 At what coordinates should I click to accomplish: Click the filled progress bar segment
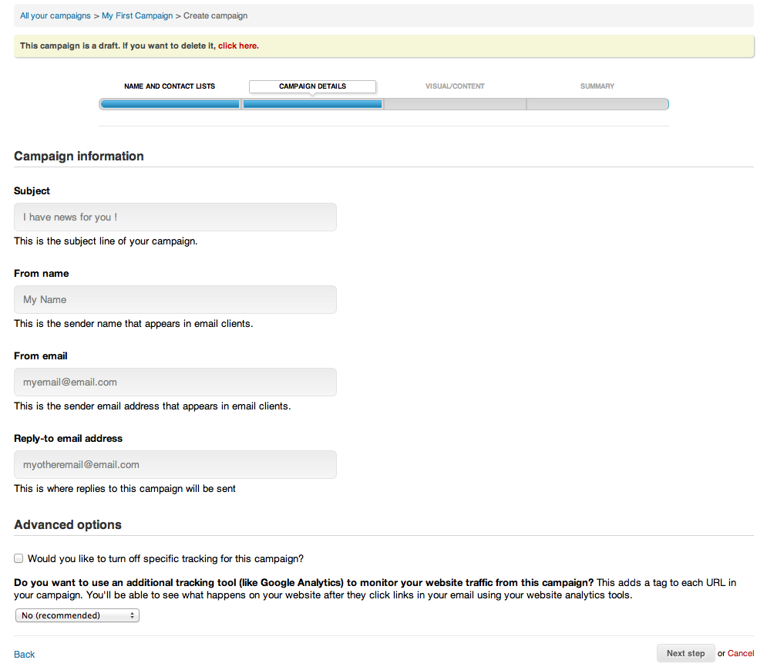point(169,103)
